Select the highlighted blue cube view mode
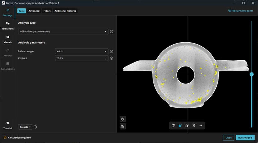This screenshot has width=258, height=143. [180, 126]
